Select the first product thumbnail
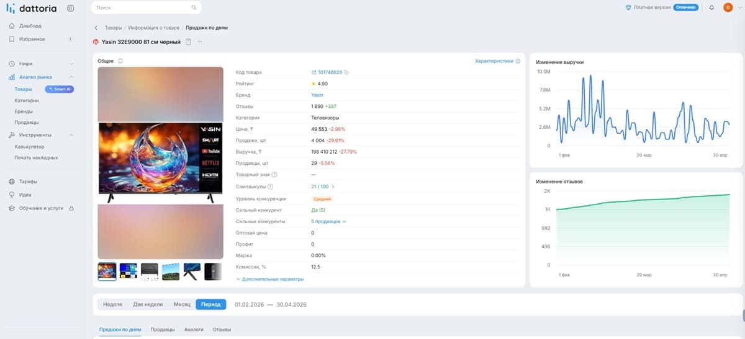 click(x=107, y=271)
